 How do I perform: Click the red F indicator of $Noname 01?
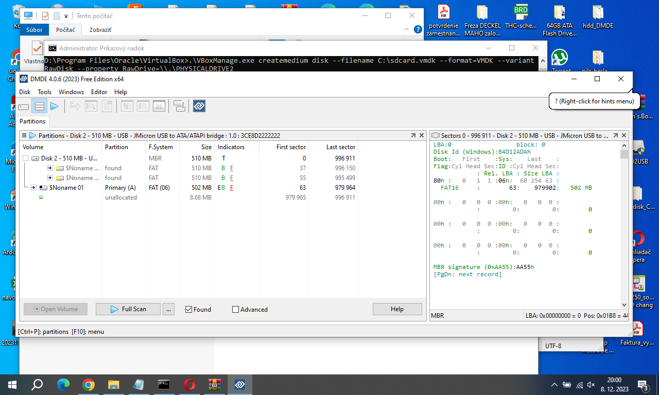(x=232, y=188)
